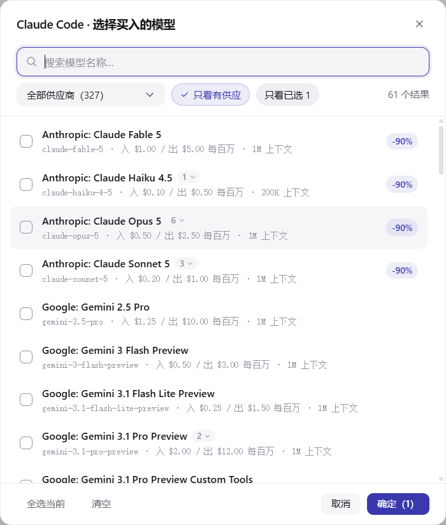Click the 取消 cancel button
The height and width of the screenshot is (525, 446).
point(341,504)
